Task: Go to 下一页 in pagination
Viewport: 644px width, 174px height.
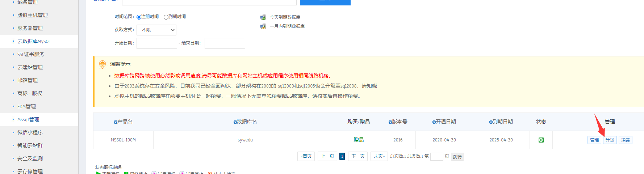Action: (358, 156)
